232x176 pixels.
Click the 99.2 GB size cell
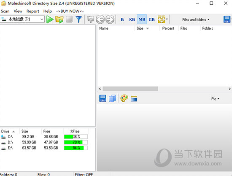[28, 137]
